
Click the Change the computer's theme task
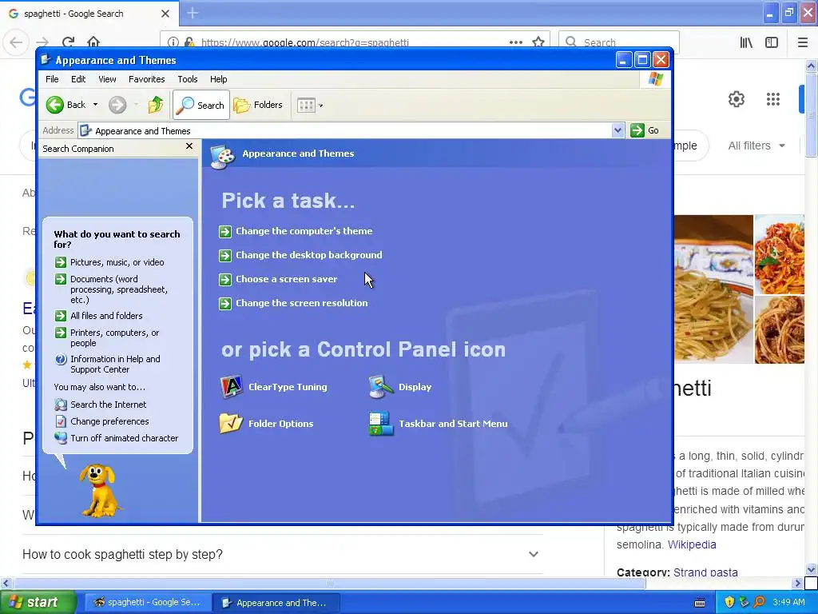point(304,231)
